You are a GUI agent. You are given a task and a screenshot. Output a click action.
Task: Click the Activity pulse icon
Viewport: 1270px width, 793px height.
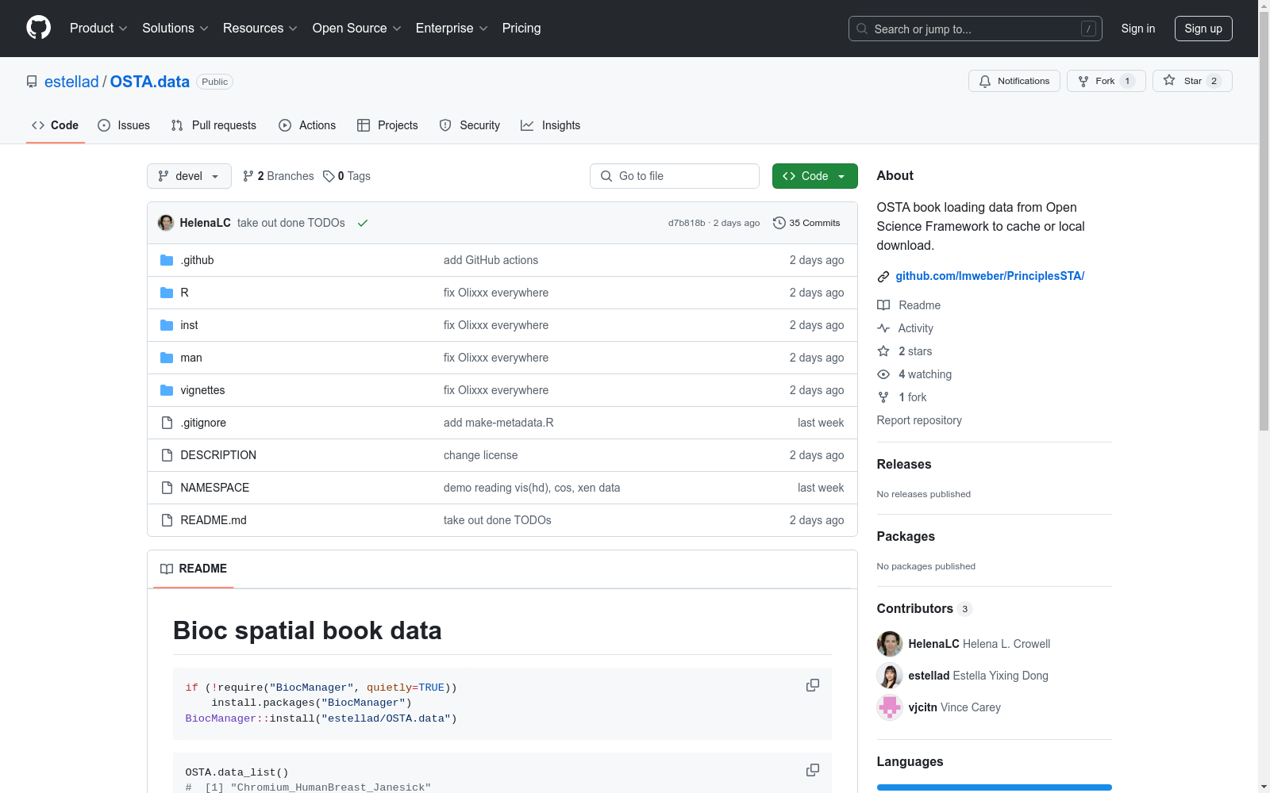click(x=883, y=328)
